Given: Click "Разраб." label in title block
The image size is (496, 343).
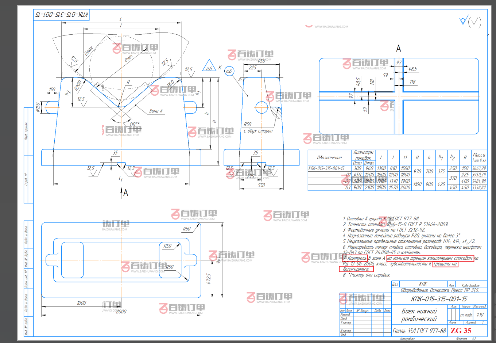Looking at the screenshot, I should coord(345,315).
